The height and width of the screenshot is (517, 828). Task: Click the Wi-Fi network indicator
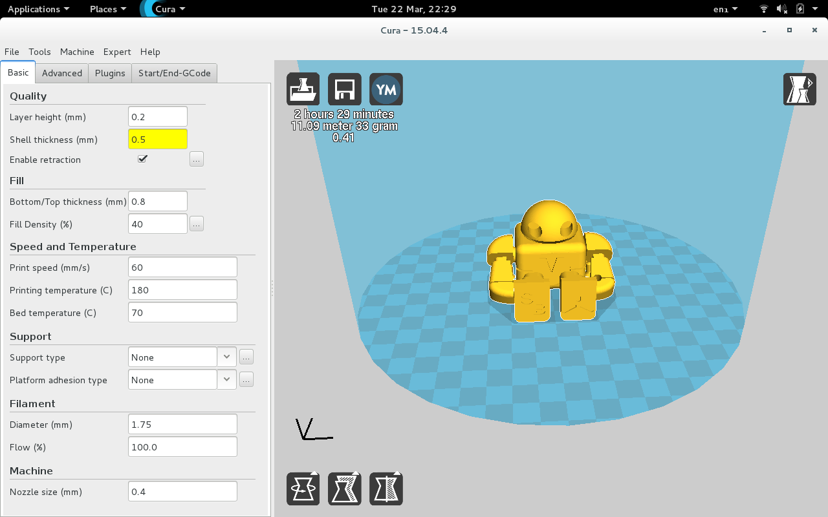pos(764,9)
